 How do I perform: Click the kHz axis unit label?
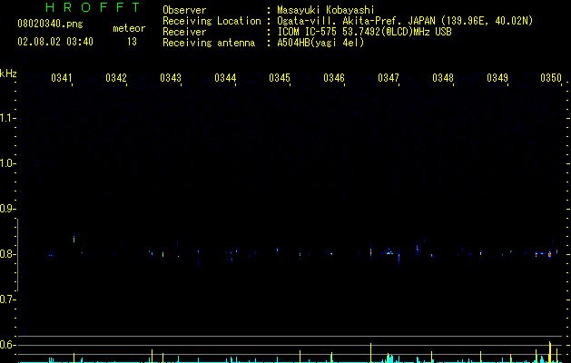pyautogui.click(x=8, y=74)
